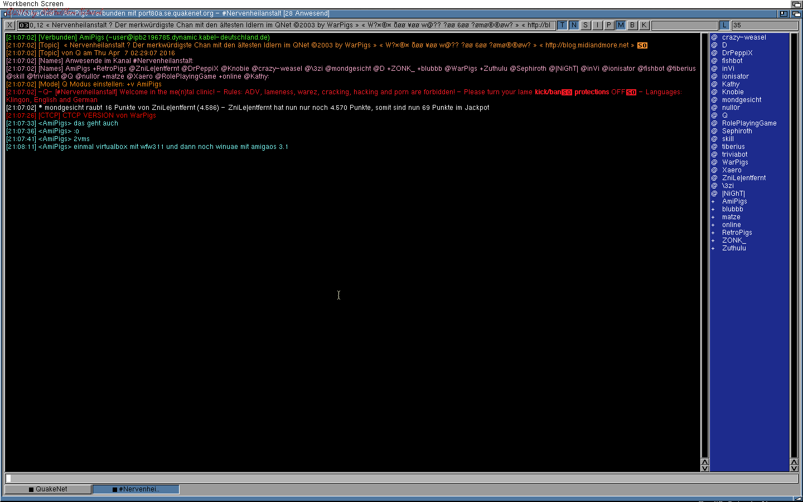Select the #Nervenhei.. channel tab
The height and width of the screenshot is (502, 803).
point(136,489)
